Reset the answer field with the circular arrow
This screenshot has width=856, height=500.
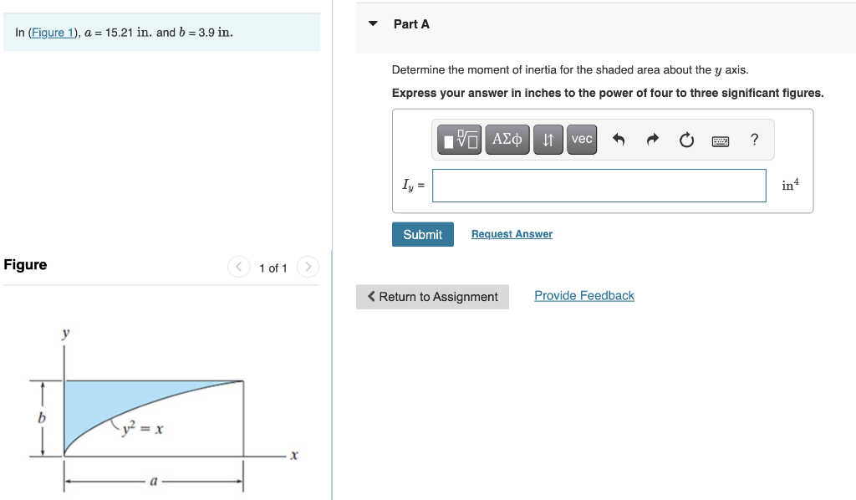(x=686, y=140)
